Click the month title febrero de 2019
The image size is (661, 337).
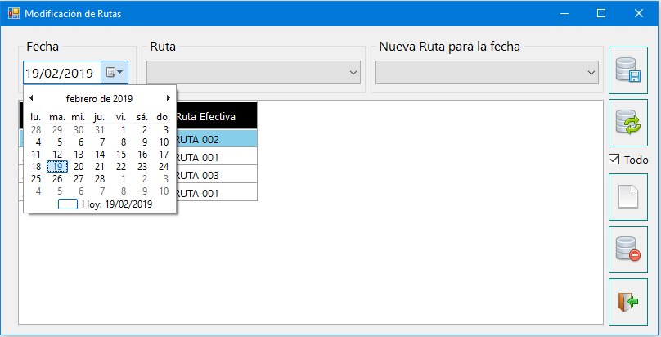100,99
